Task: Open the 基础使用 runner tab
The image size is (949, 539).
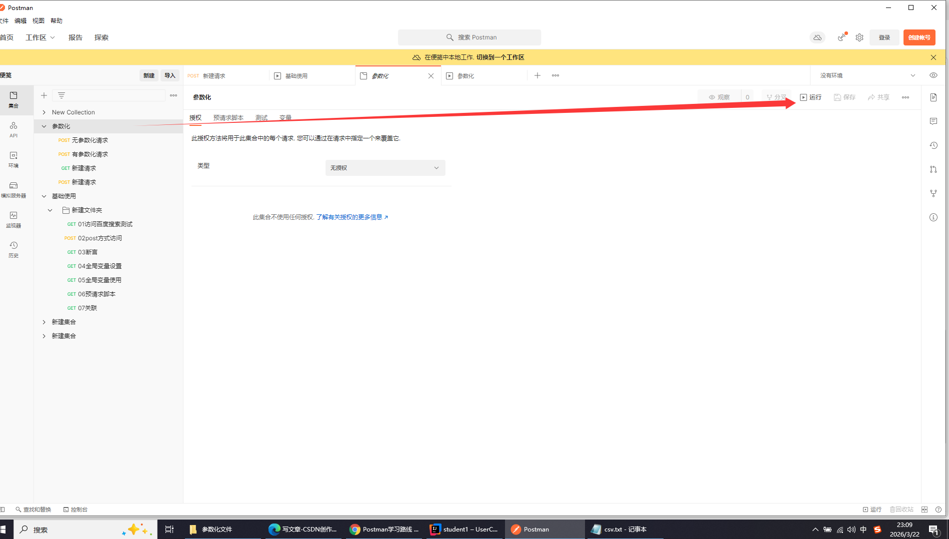Action: point(312,76)
